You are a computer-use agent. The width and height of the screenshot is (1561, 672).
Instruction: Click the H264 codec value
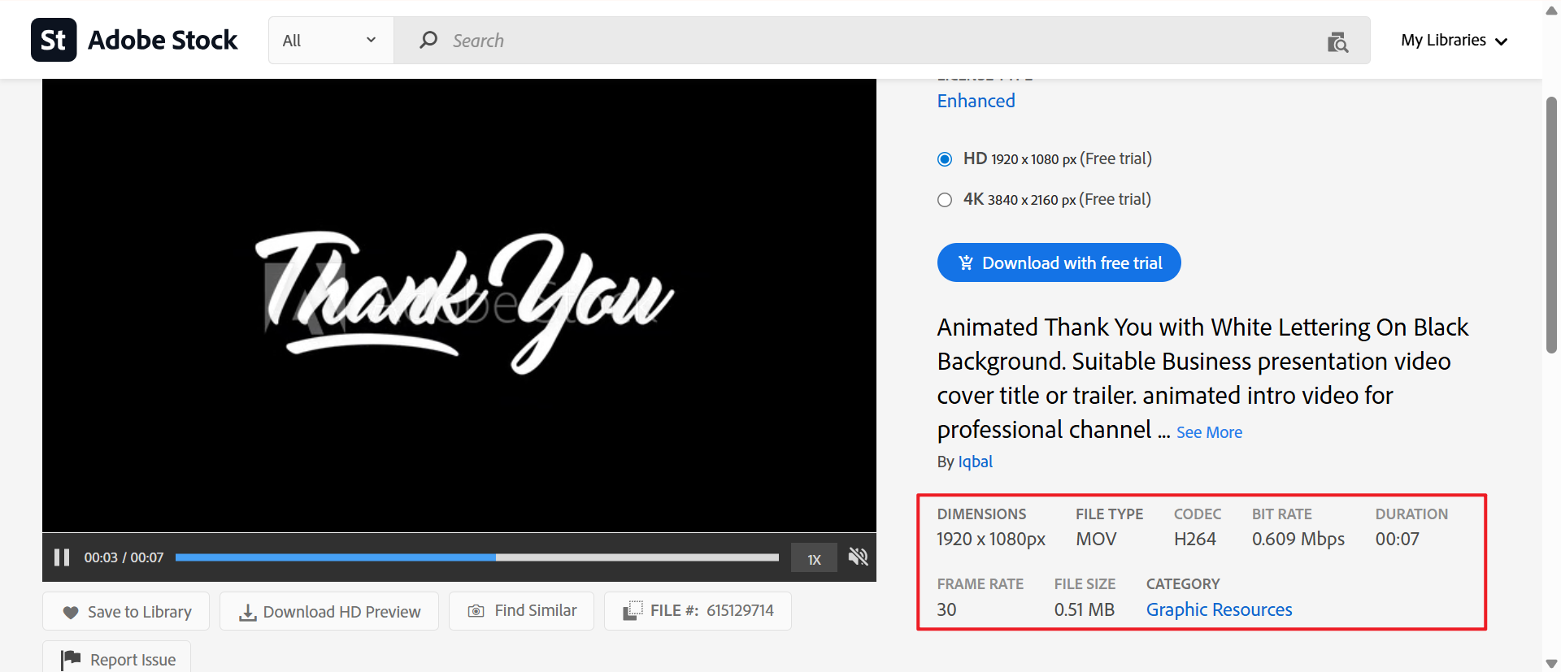tap(1194, 539)
